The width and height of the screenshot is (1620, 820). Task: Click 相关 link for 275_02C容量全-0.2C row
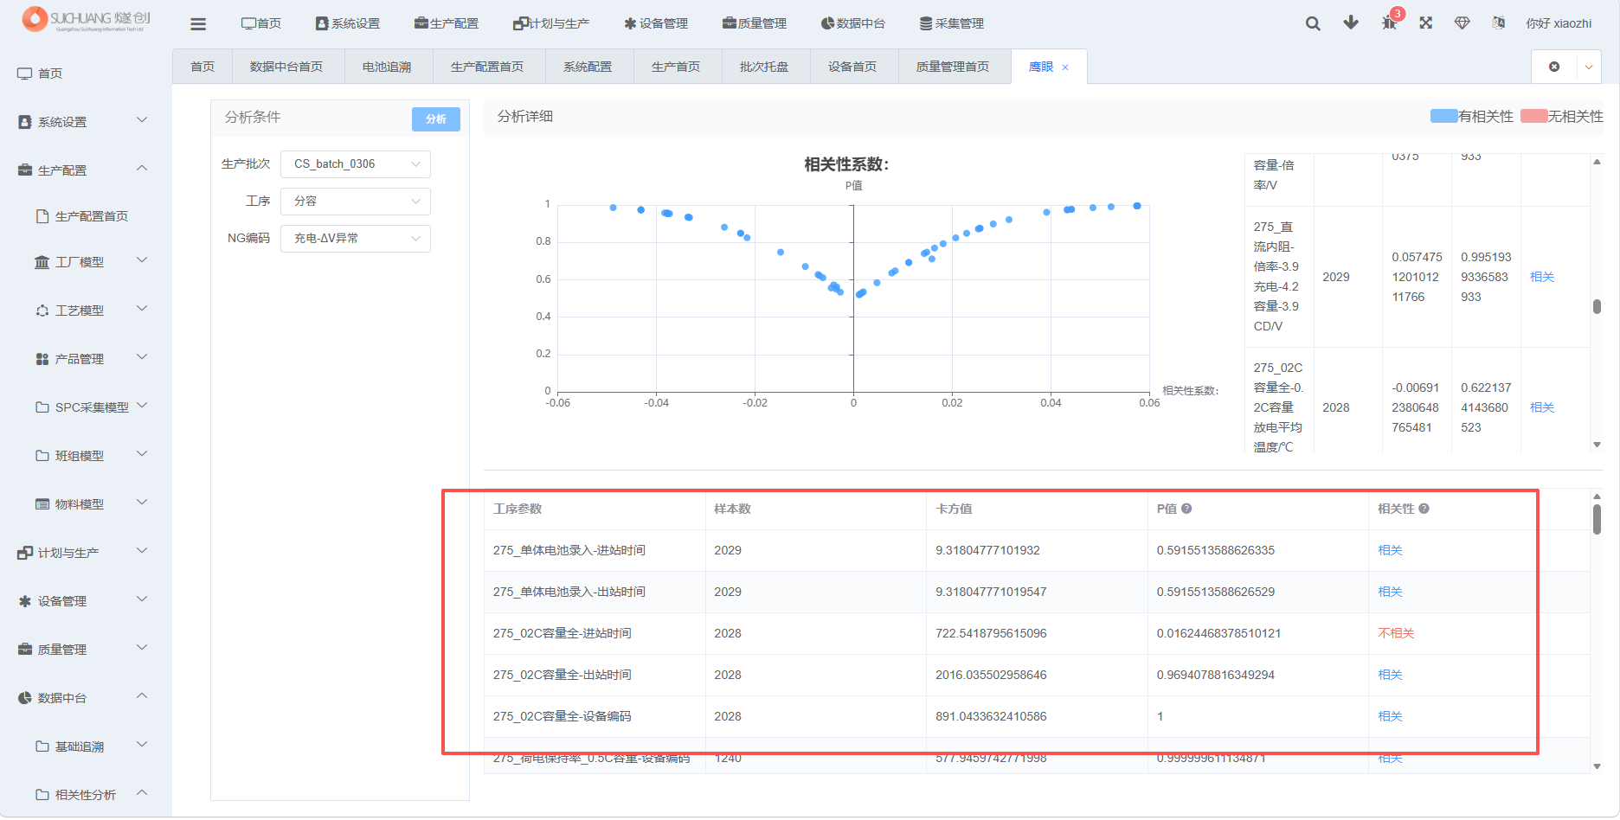coord(1542,407)
